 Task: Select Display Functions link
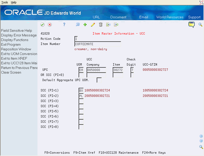coord(15,40)
